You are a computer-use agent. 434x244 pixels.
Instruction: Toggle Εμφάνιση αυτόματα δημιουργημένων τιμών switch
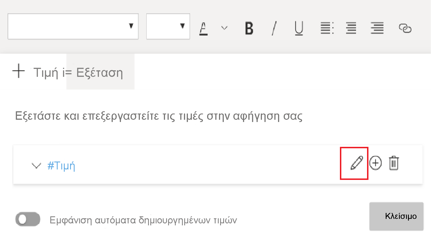click(28, 219)
